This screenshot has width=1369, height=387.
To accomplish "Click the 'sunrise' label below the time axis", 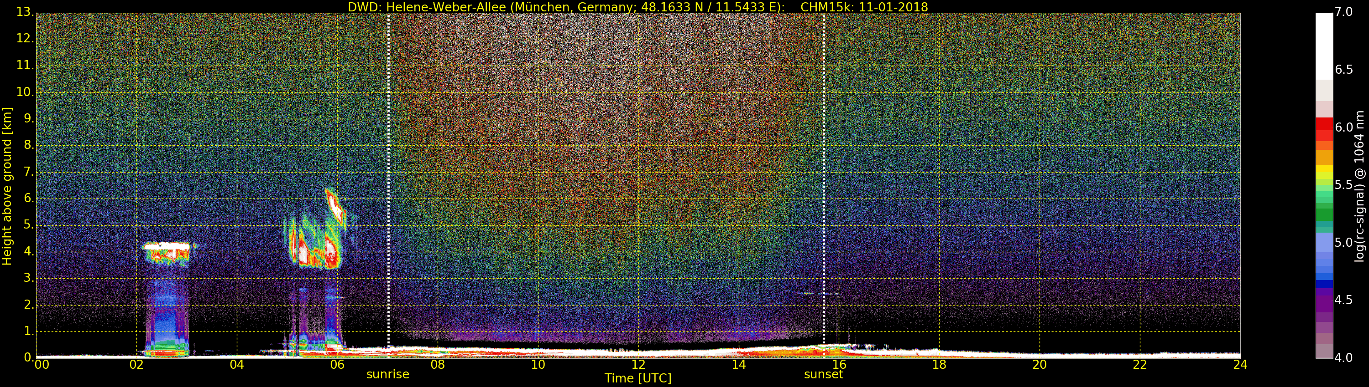I will point(387,374).
